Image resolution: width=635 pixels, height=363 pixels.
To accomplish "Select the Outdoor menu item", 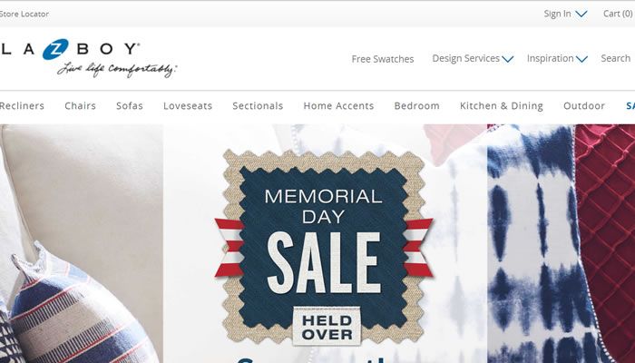I will 584,106.
